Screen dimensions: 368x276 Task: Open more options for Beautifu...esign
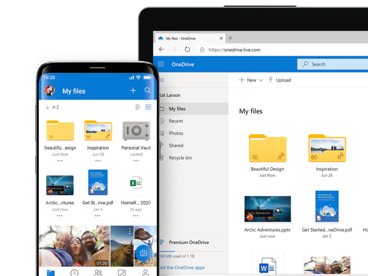(60, 161)
